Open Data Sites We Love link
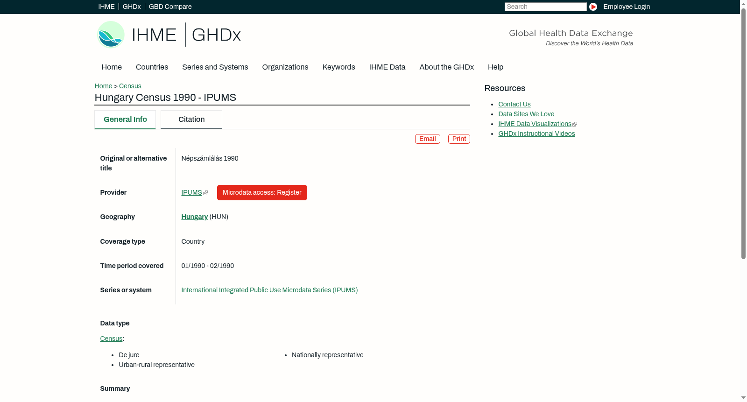Viewport: 747px width, 402px height. click(526, 114)
